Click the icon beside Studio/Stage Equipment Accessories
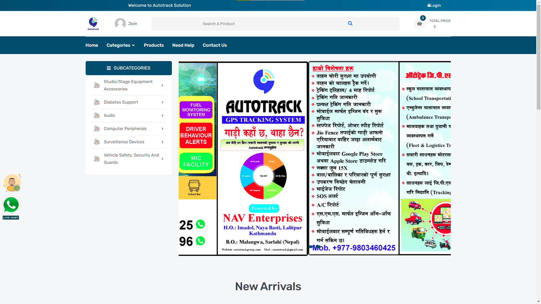 click(x=97, y=85)
